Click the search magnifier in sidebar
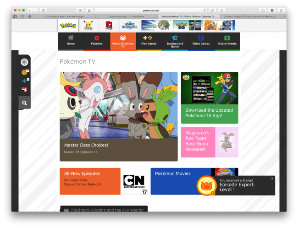Viewport: 298px width, 228px height. [x=24, y=103]
